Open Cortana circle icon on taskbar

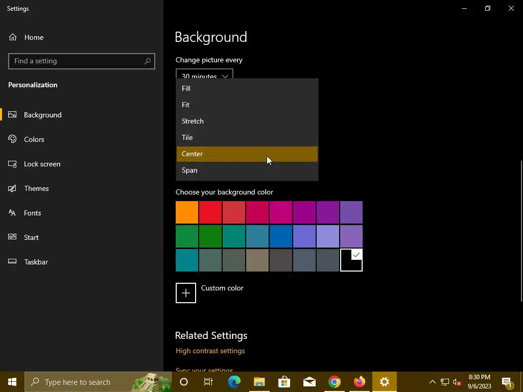point(184,382)
